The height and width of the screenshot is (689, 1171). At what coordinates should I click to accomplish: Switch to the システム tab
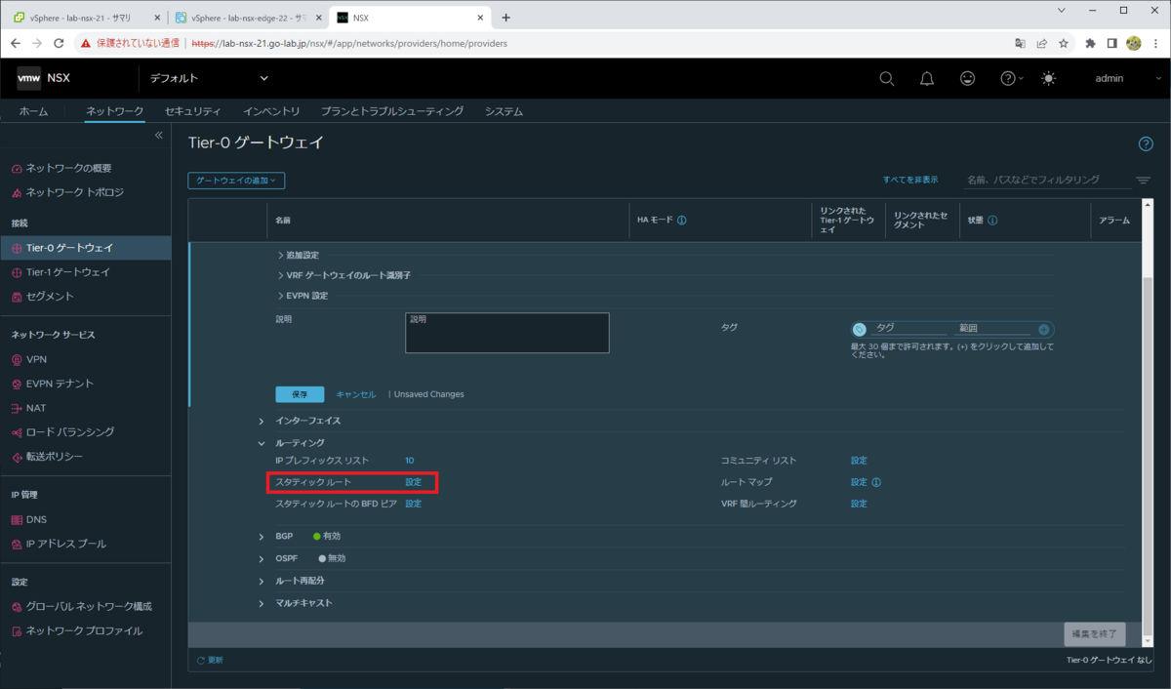click(x=504, y=111)
